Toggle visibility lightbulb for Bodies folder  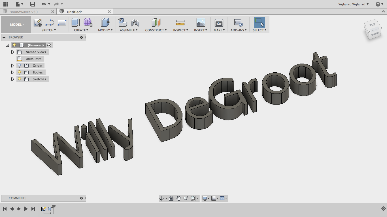point(20,72)
